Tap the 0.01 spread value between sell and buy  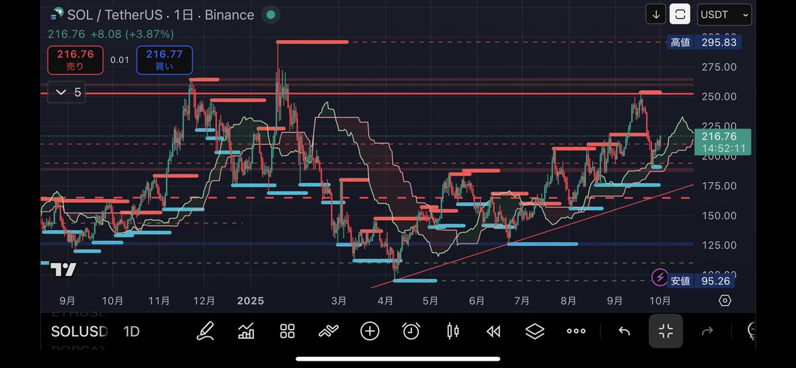119,60
